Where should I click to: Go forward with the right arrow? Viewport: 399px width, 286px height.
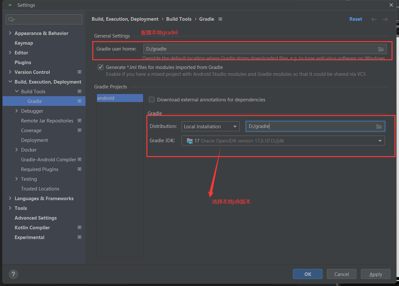click(385, 19)
